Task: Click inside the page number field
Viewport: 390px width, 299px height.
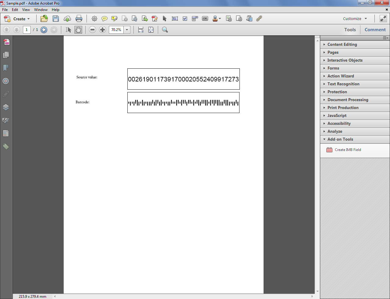Action: pyautogui.click(x=27, y=30)
